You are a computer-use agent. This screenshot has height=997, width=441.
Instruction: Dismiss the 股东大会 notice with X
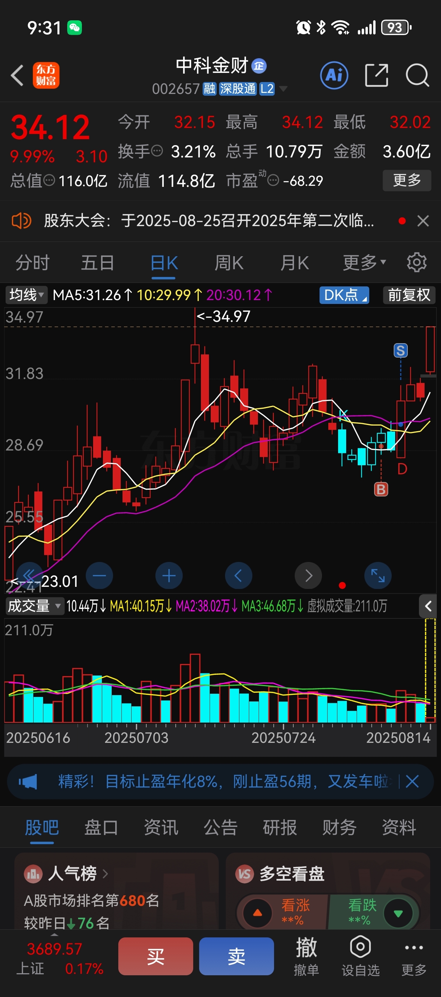[423, 221]
